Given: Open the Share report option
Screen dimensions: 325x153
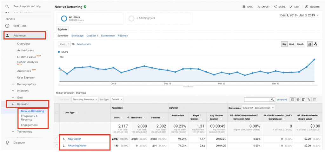Looking at the screenshot, I should click(x=275, y=7).
